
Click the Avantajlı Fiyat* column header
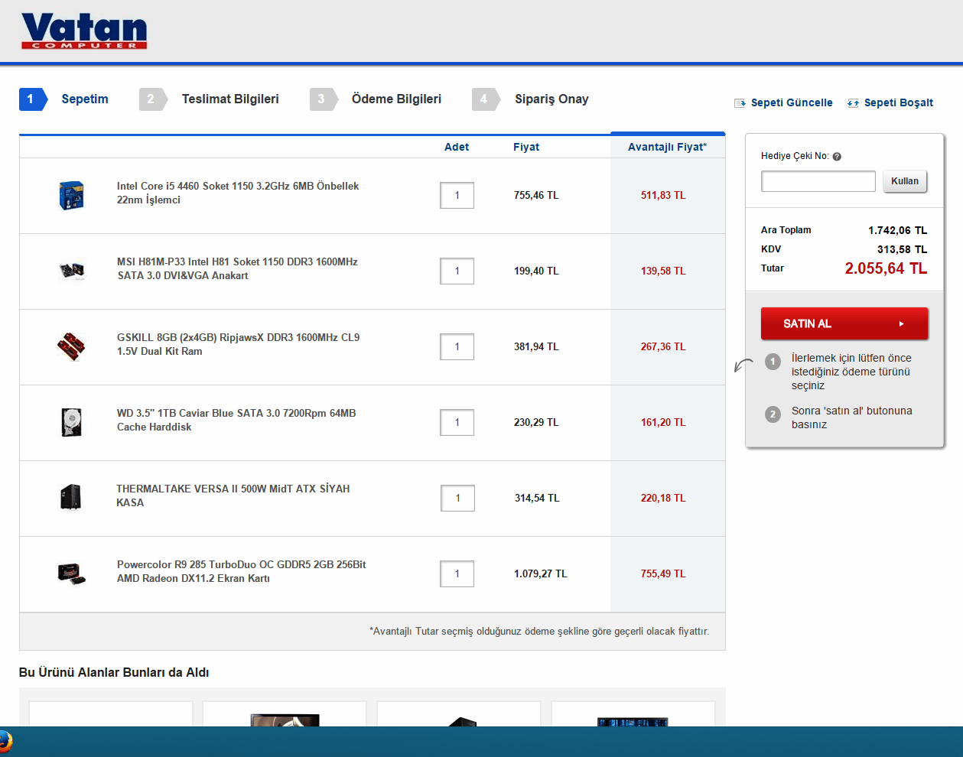[x=668, y=147]
